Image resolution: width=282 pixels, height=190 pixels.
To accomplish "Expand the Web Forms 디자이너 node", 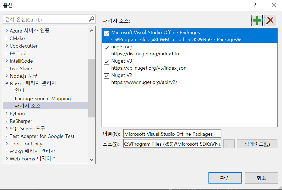I will (6, 159).
